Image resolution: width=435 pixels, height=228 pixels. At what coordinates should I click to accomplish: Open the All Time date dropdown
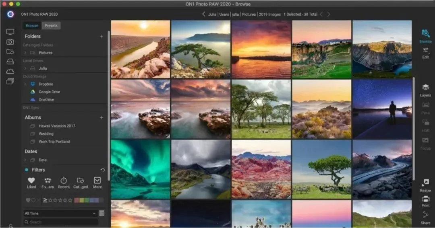coord(60,213)
